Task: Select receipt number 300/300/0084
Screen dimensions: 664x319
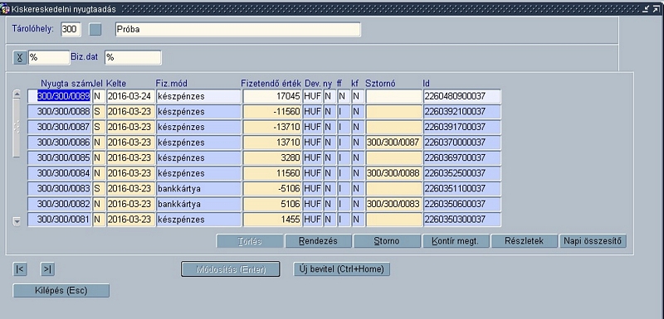Action: 60,173
